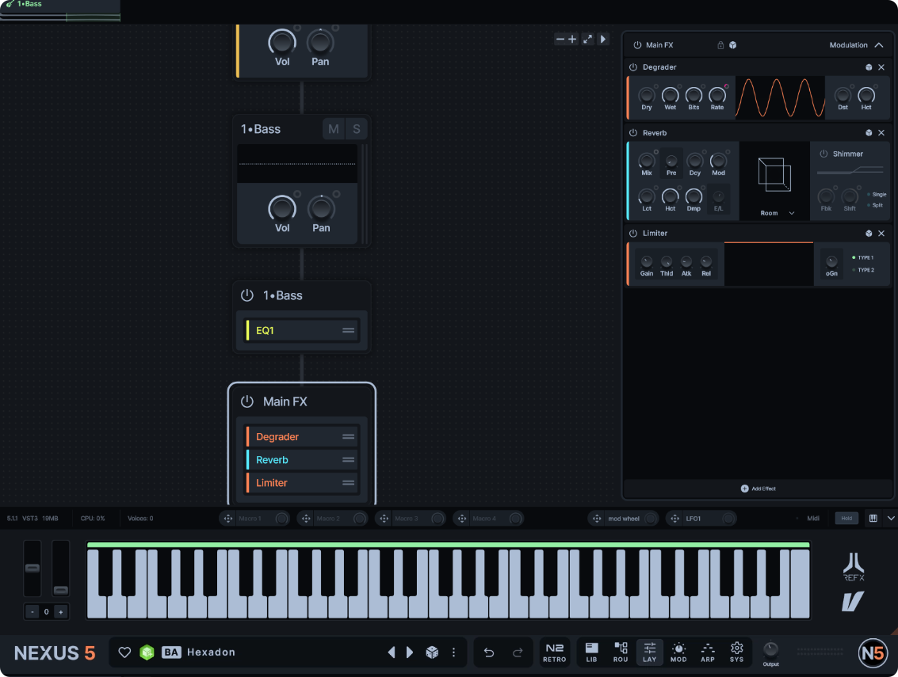This screenshot has height=677, width=898.
Task: Open the Limiter preset cube icon
Action: 869,234
